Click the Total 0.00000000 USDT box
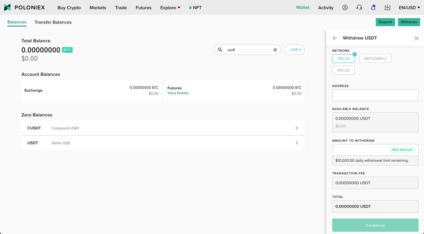424x234 pixels. [375, 206]
